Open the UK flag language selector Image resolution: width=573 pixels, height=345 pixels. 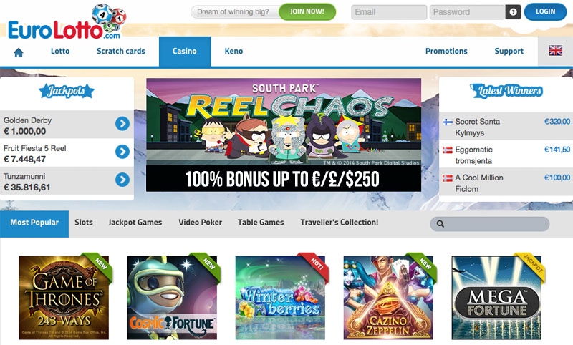point(555,50)
